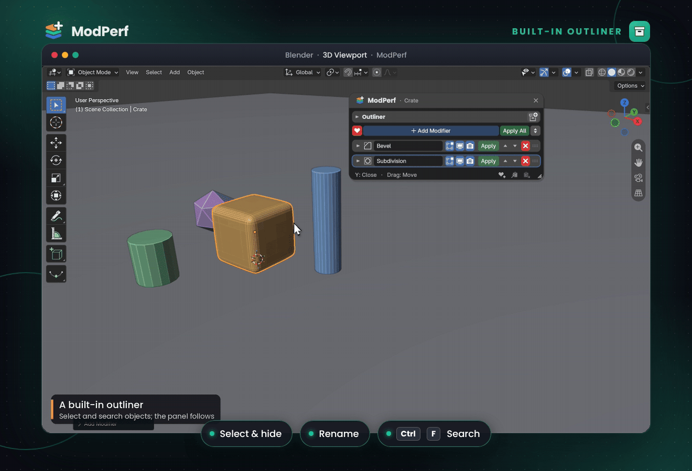This screenshot has width=692, height=471.
Task: Pick the Rotate tool
Action: click(x=56, y=160)
